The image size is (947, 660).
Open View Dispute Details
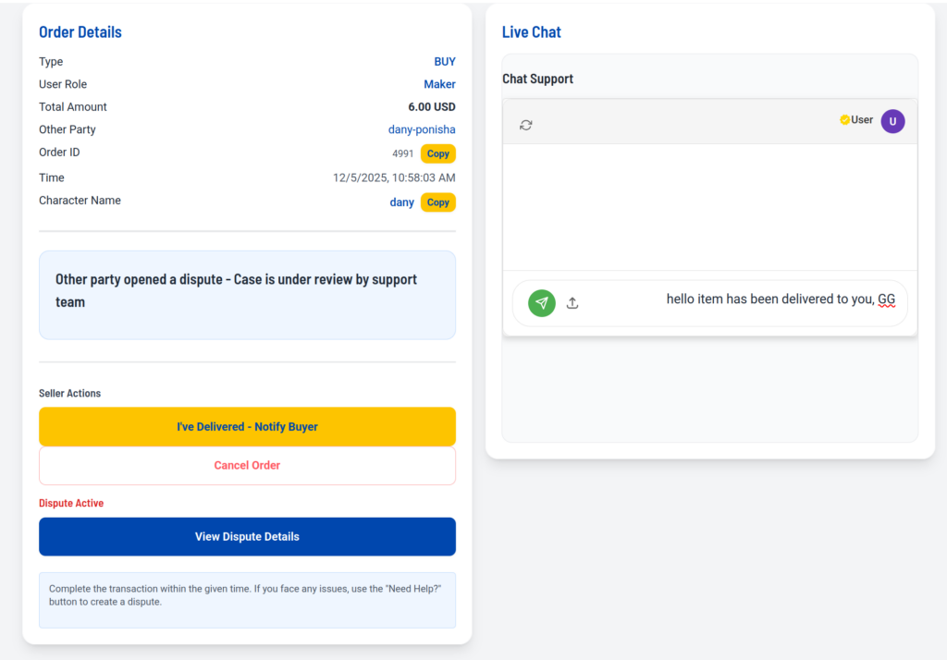click(247, 537)
